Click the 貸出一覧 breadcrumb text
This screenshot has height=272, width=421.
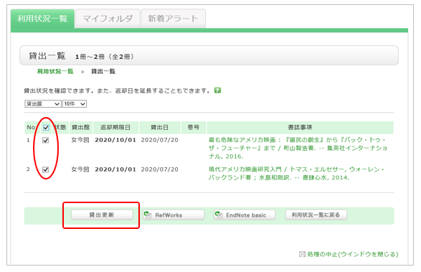103,71
